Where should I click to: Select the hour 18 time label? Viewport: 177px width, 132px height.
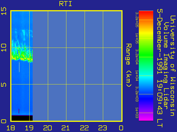tap(11, 128)
